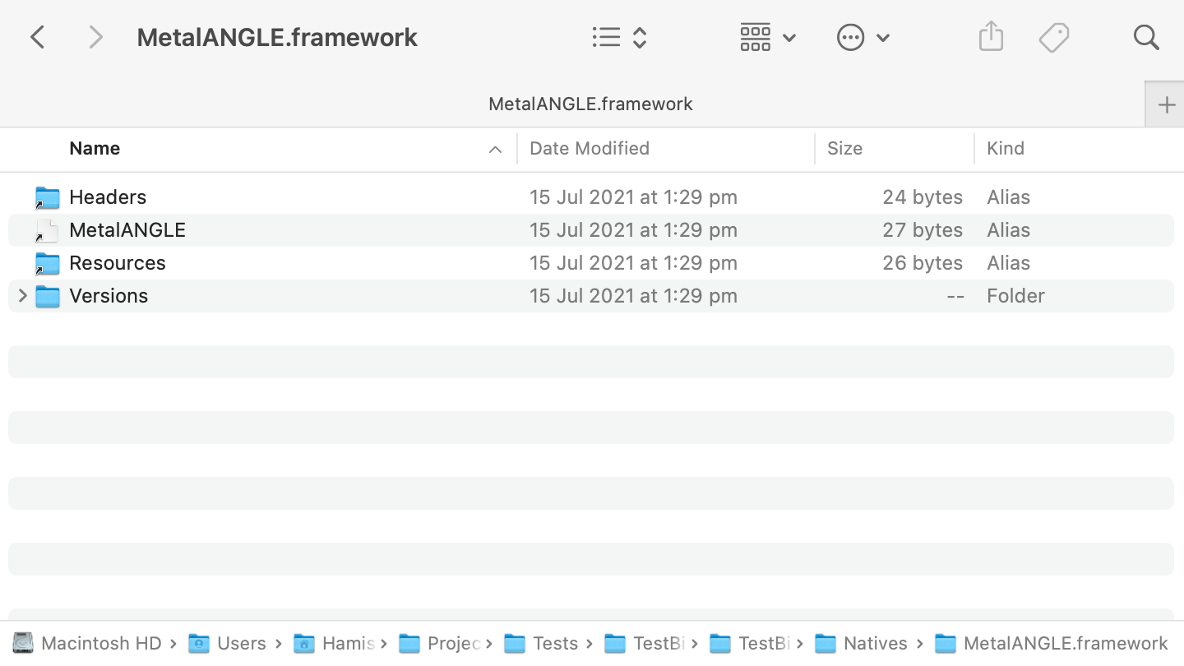Sort by the Date Modified column
Screen dimensions: 1184x666
point(590,149)
